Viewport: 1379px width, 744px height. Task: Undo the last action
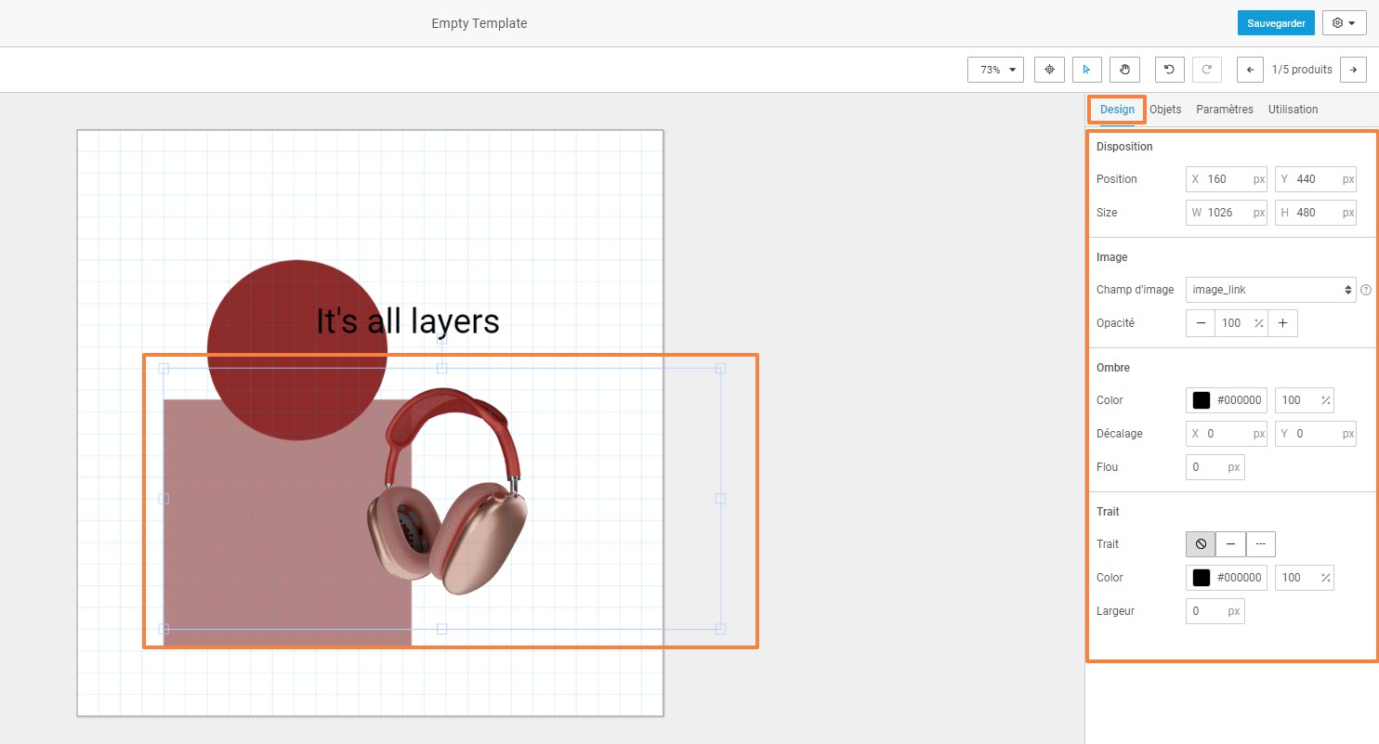(x=1169, y=70)
